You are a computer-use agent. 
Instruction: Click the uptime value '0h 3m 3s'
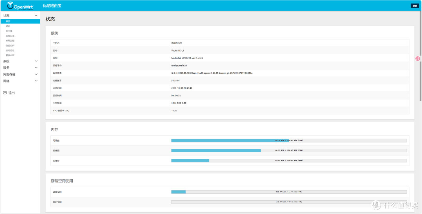[176, 96]
